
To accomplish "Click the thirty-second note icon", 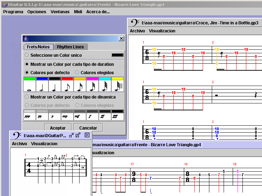I will tap(92, 86).
